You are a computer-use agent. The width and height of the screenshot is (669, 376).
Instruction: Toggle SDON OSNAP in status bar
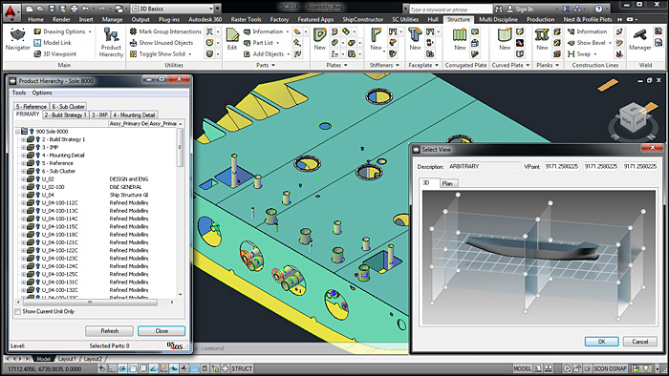tap(610, 368)
